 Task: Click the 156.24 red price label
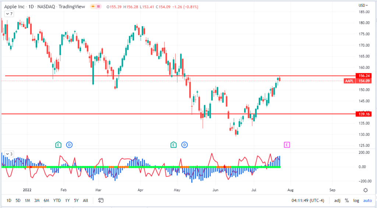[364, 76]
